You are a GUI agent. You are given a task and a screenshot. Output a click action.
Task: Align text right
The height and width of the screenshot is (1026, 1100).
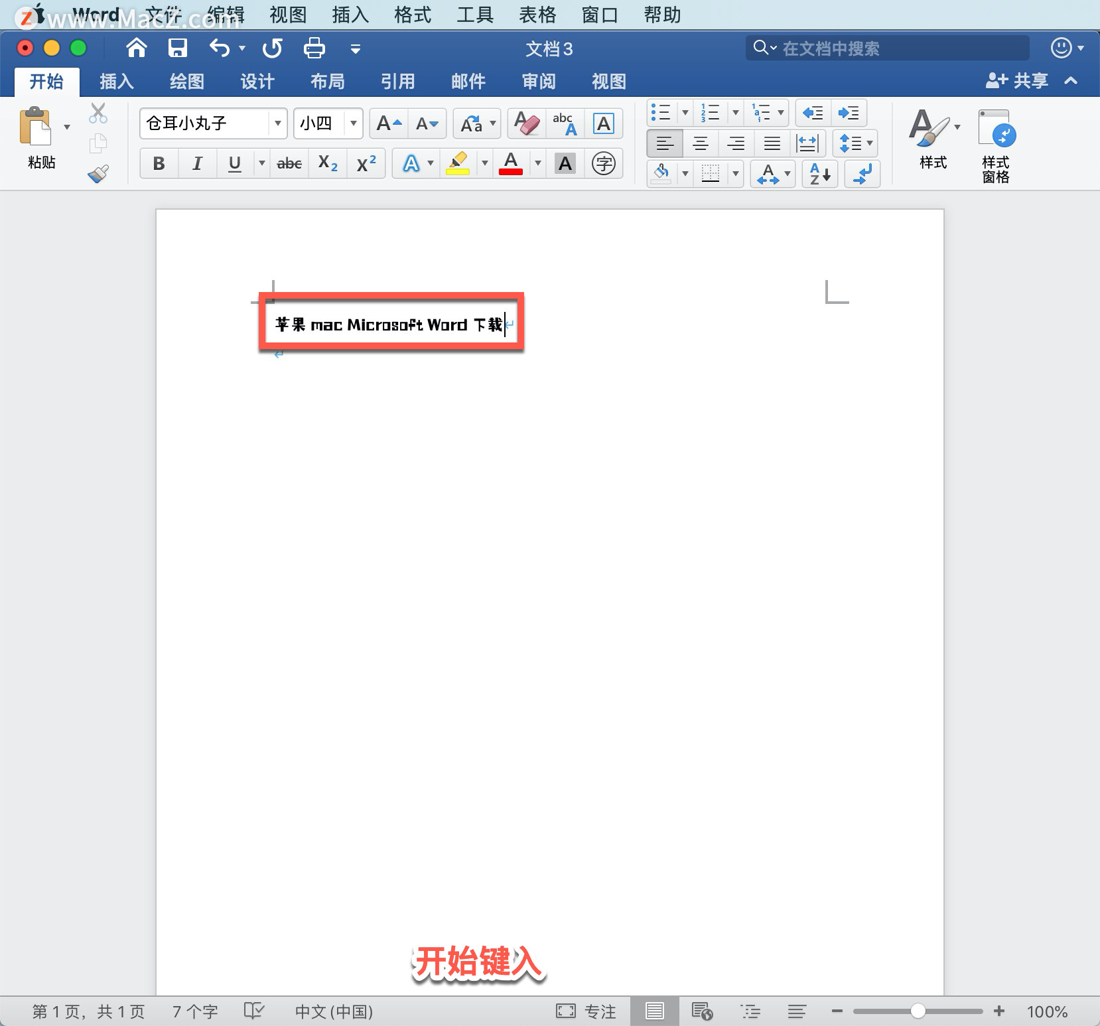[x=736, y=143]
